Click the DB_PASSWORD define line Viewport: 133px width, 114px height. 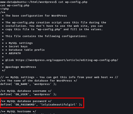point(41,105)
